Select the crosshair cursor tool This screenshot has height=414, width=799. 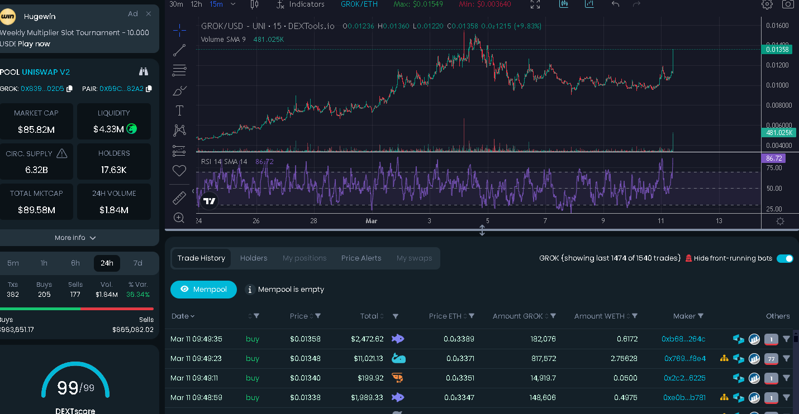[x=179, y=29]
